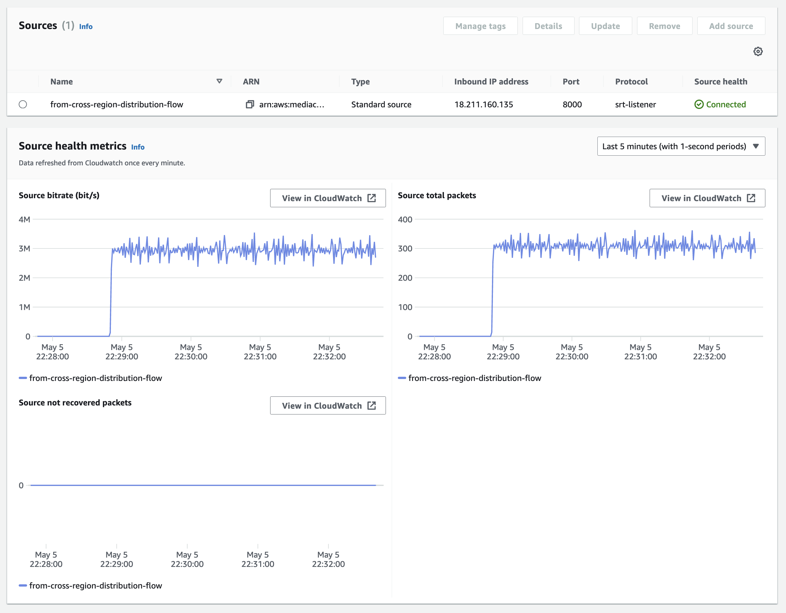Click the Manage tags button
The height and width of the screenshot is (613, 786).
click(x=480, y=26)
